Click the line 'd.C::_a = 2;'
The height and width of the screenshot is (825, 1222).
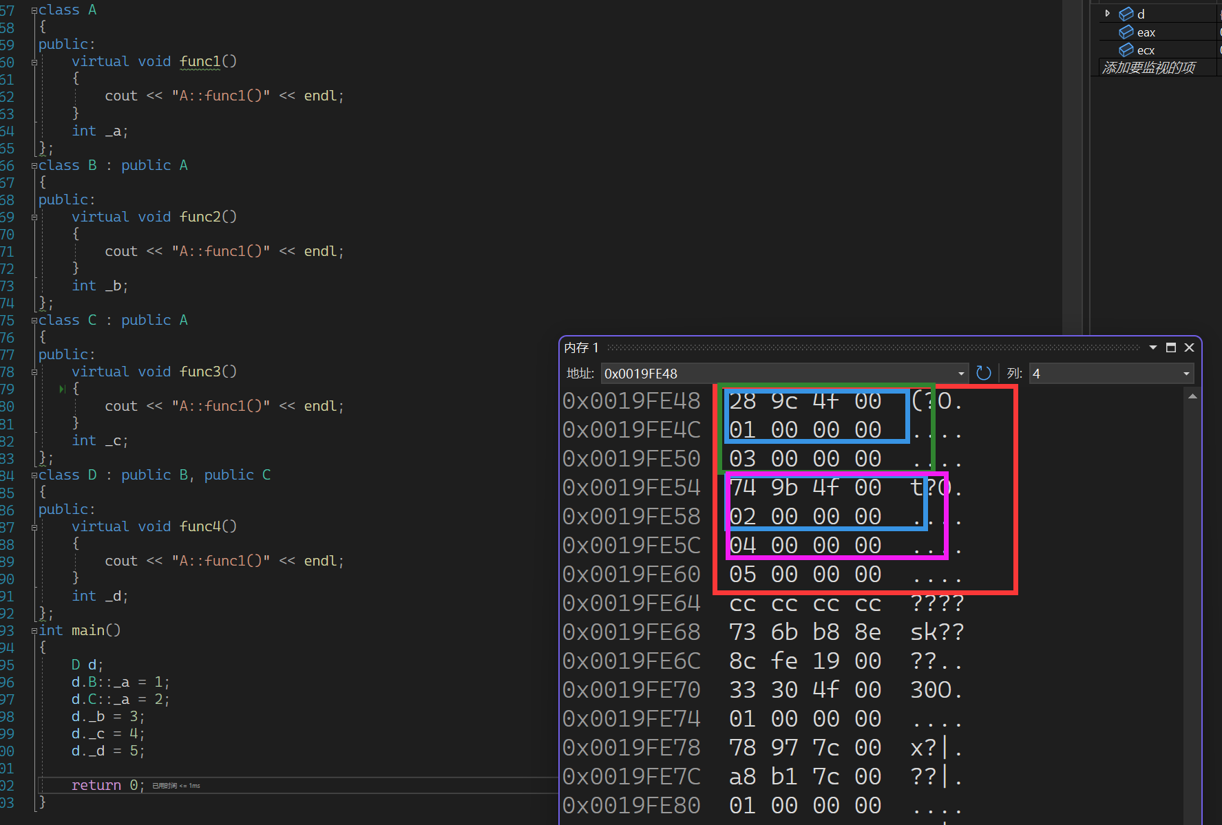tap(120, 700)
